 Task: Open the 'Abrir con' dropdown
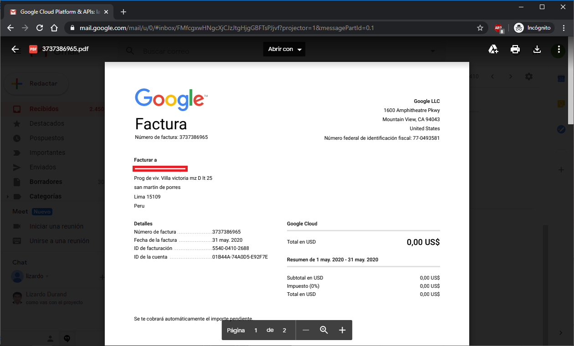[x=284, y=49]
